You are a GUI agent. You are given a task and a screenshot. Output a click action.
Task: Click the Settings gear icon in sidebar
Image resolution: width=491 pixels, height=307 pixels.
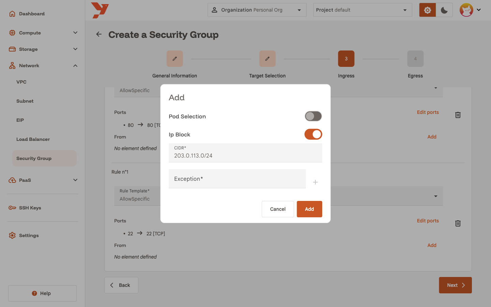pyautogui.click(x=12, y=235)
